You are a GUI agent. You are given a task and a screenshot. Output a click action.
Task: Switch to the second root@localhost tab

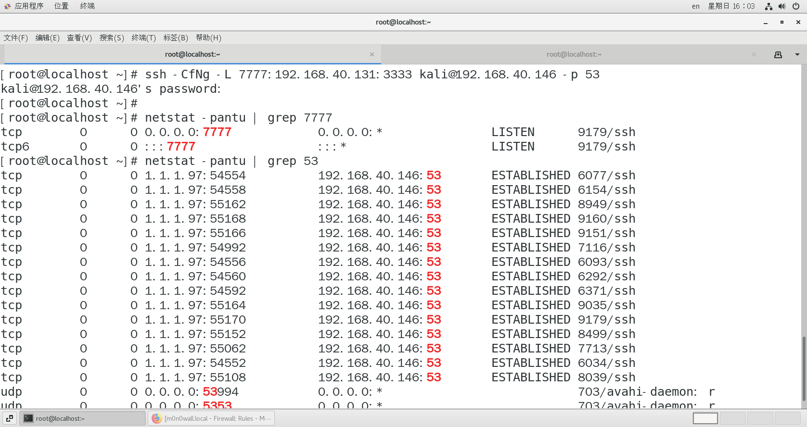574,54
